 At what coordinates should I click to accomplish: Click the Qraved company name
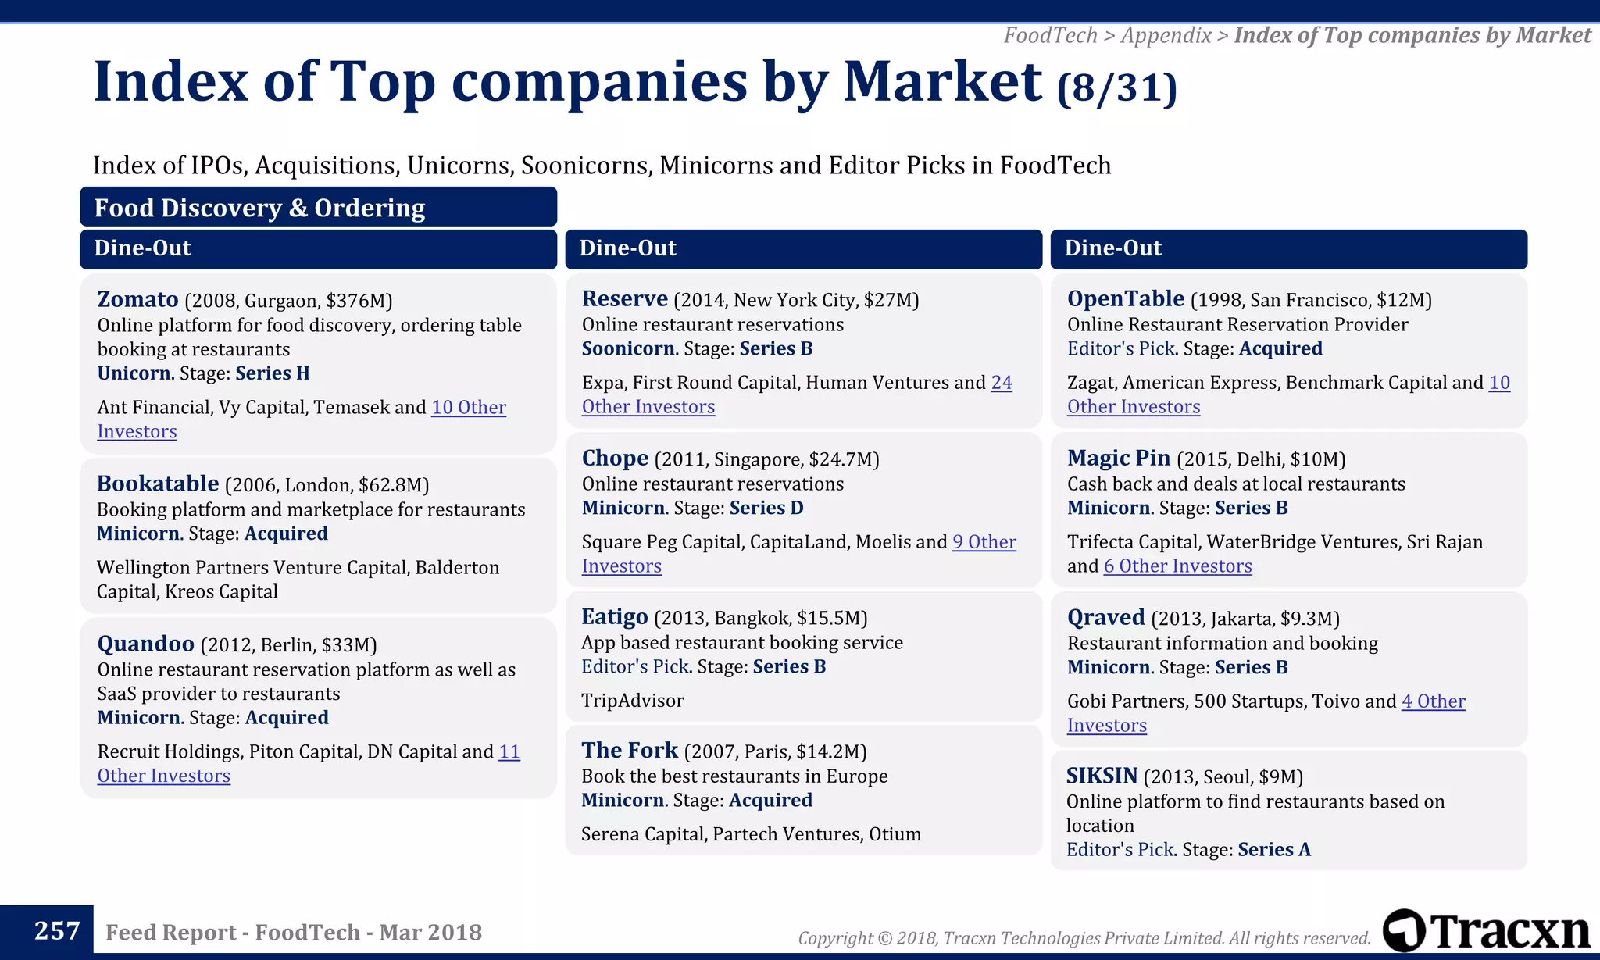[1106, 617]
